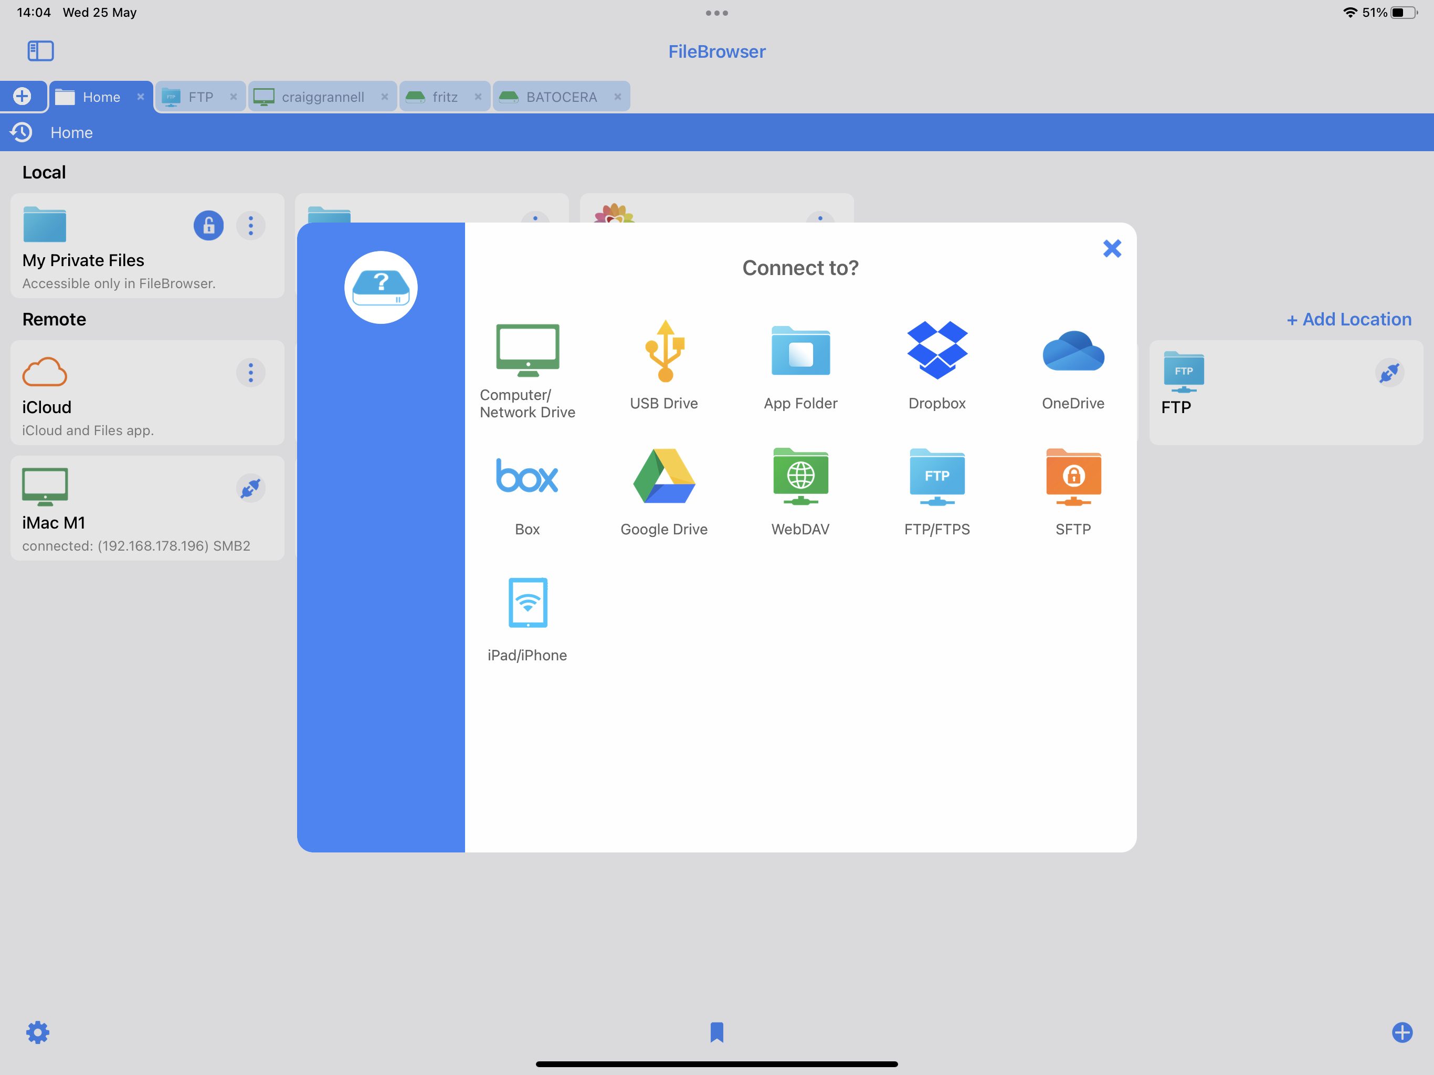Click Add Location link
Image resolution: width=1434 pixels, height=1075 pixels.
1349,319
